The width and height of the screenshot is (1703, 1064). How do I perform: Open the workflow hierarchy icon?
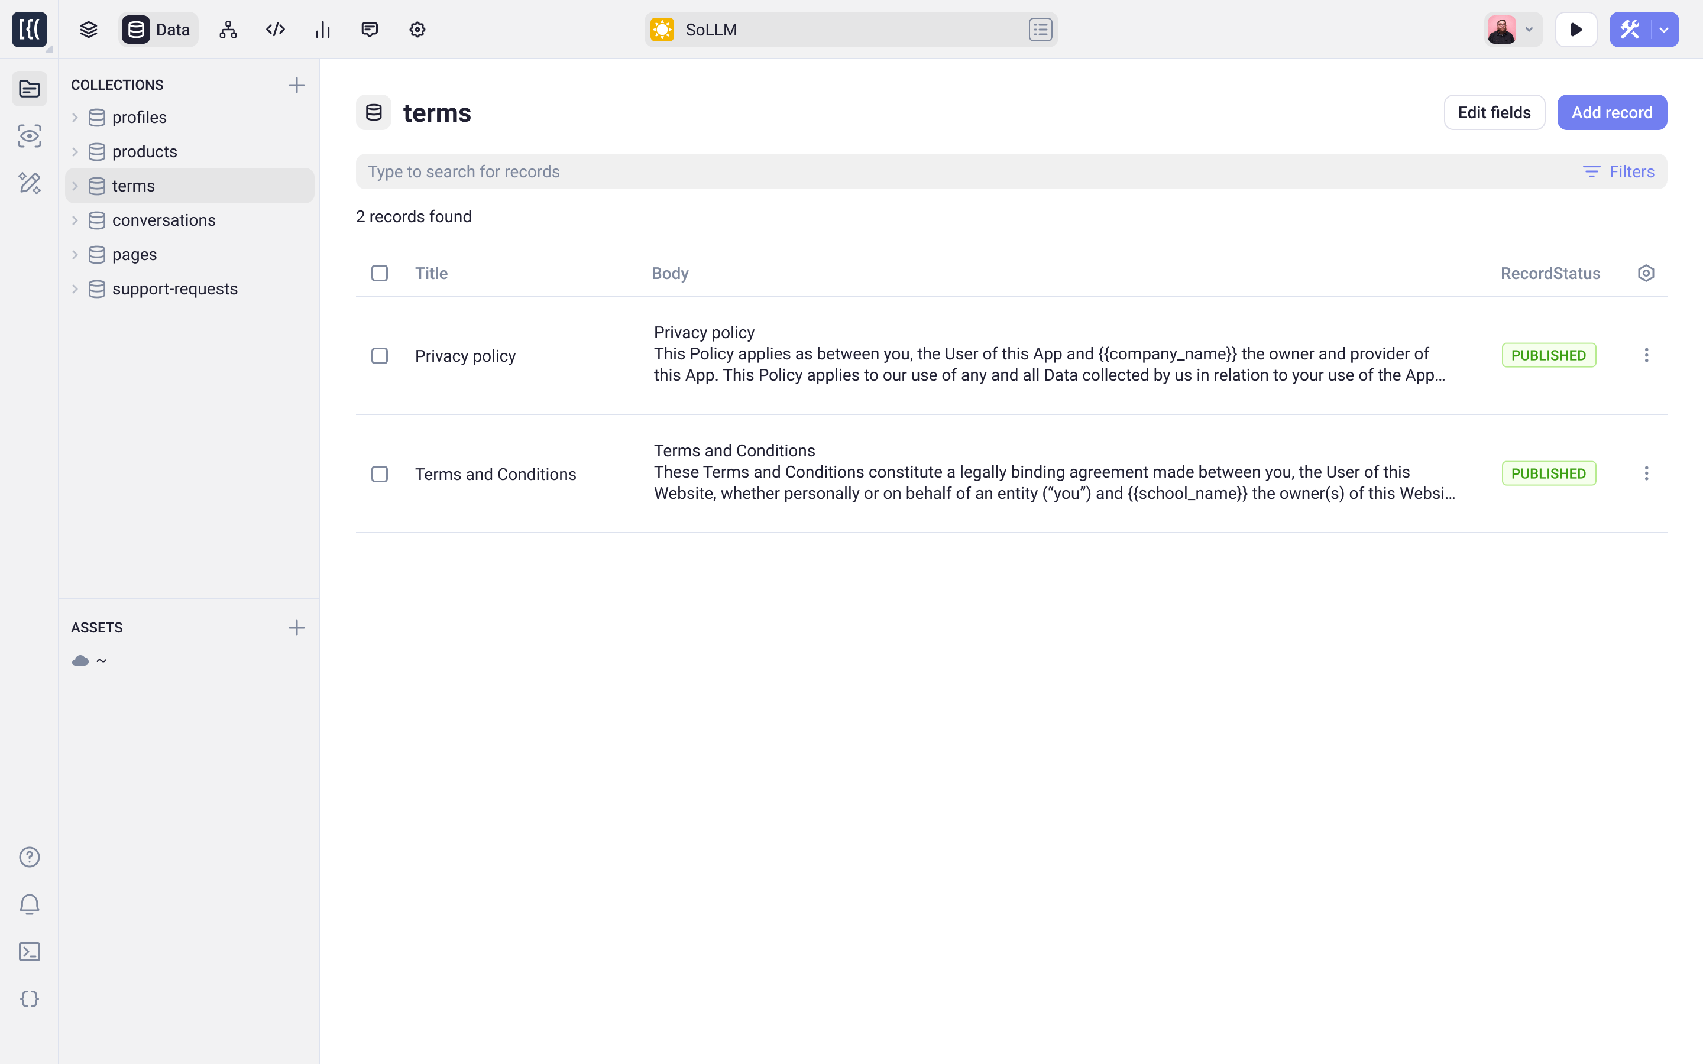(x=228, y=30)
